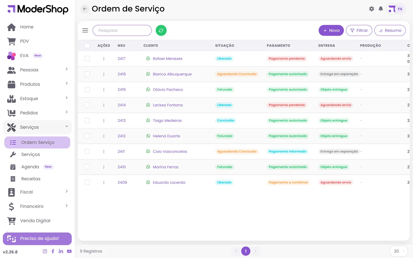
Task: Click the ModerShop logo
Action: click(38, 9)
